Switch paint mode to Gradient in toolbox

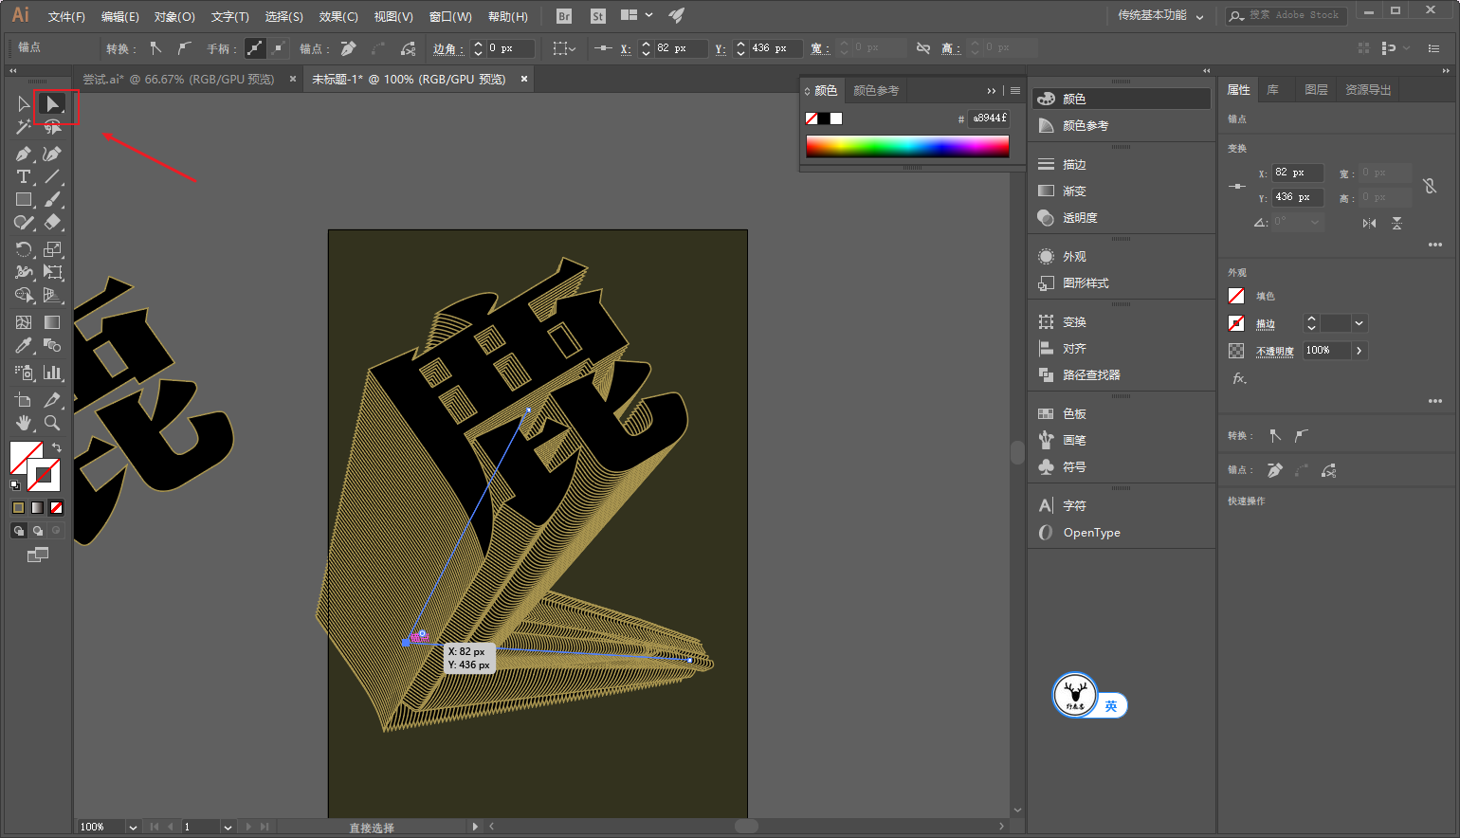coord(37,508)
